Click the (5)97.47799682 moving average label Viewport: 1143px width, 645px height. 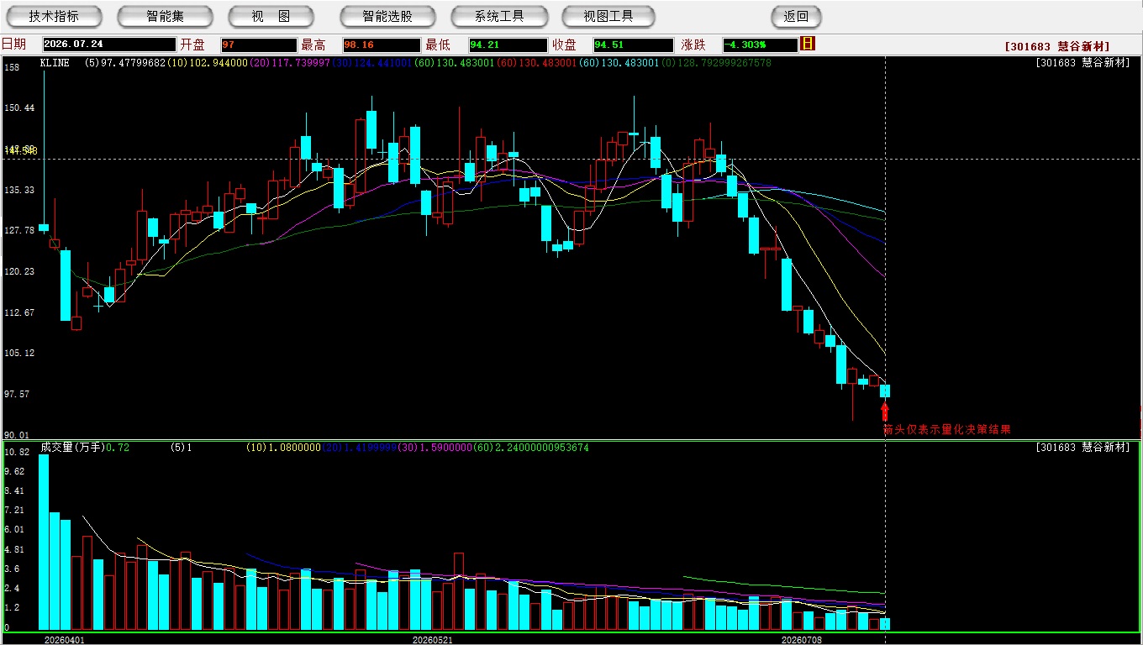click(x=125, y=63)
